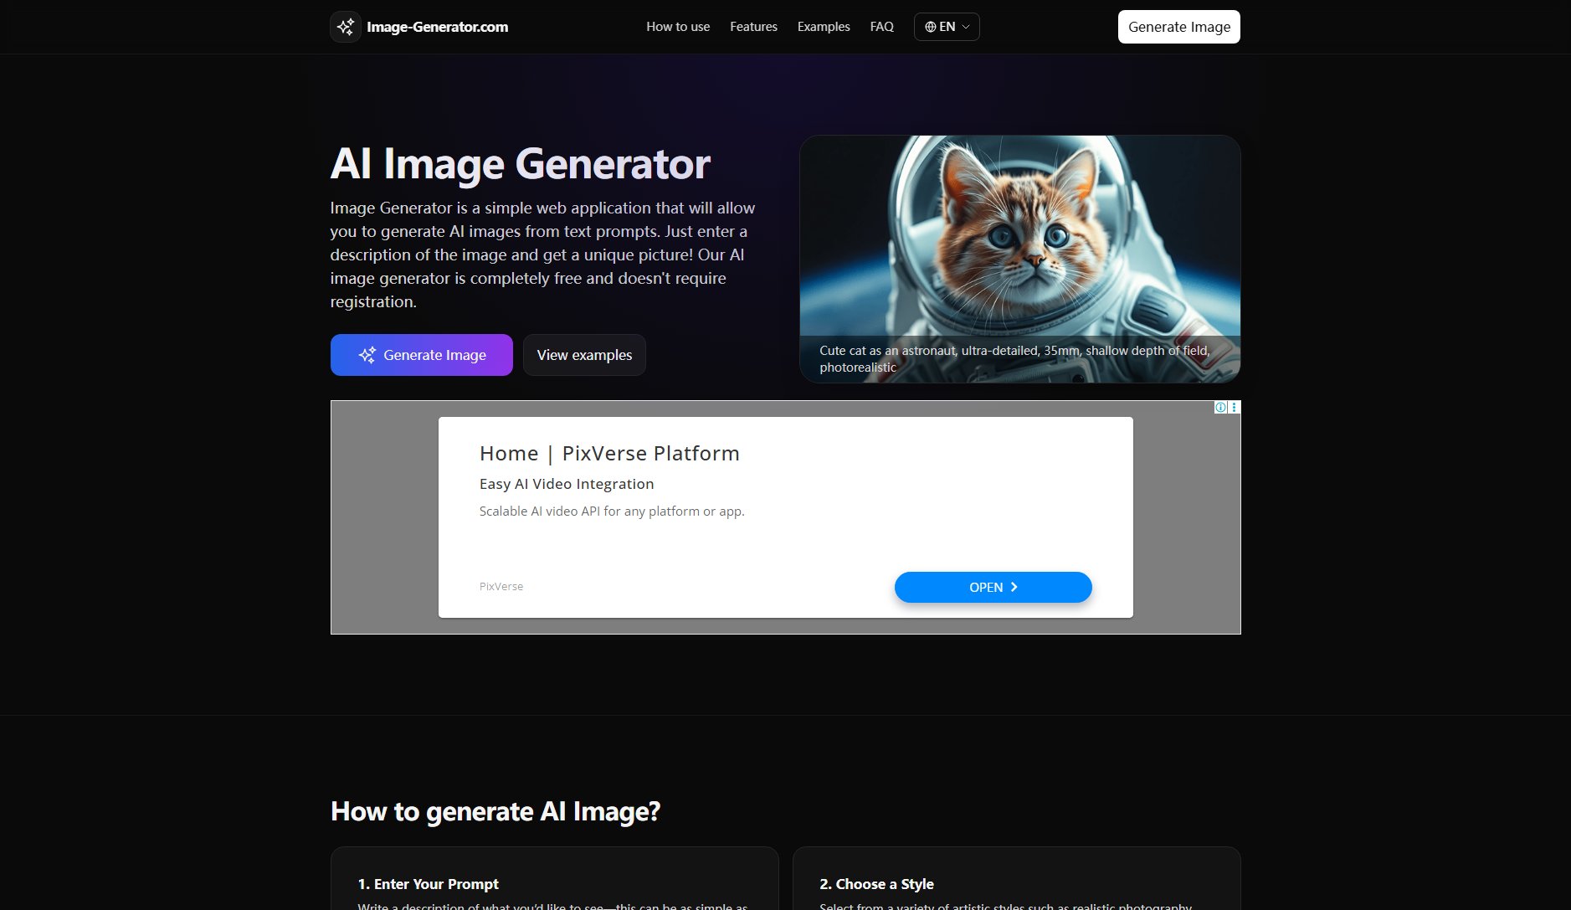Click the sparkles logo icon beside Image-Generator.com

(346, 26)
